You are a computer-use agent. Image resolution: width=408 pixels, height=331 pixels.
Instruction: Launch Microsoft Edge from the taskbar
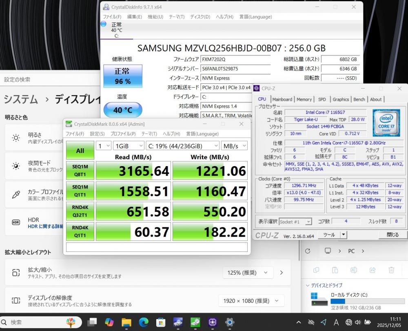click(x=144, y=322)
